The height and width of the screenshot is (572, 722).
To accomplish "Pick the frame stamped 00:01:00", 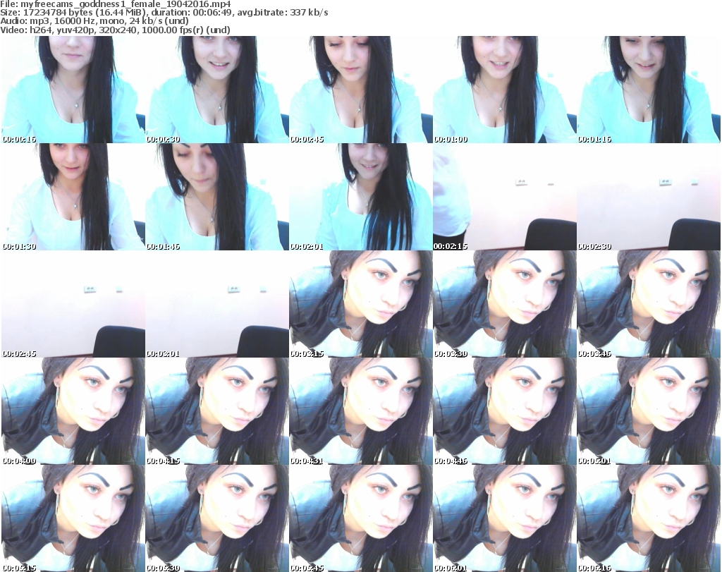I will coord(505,90).
